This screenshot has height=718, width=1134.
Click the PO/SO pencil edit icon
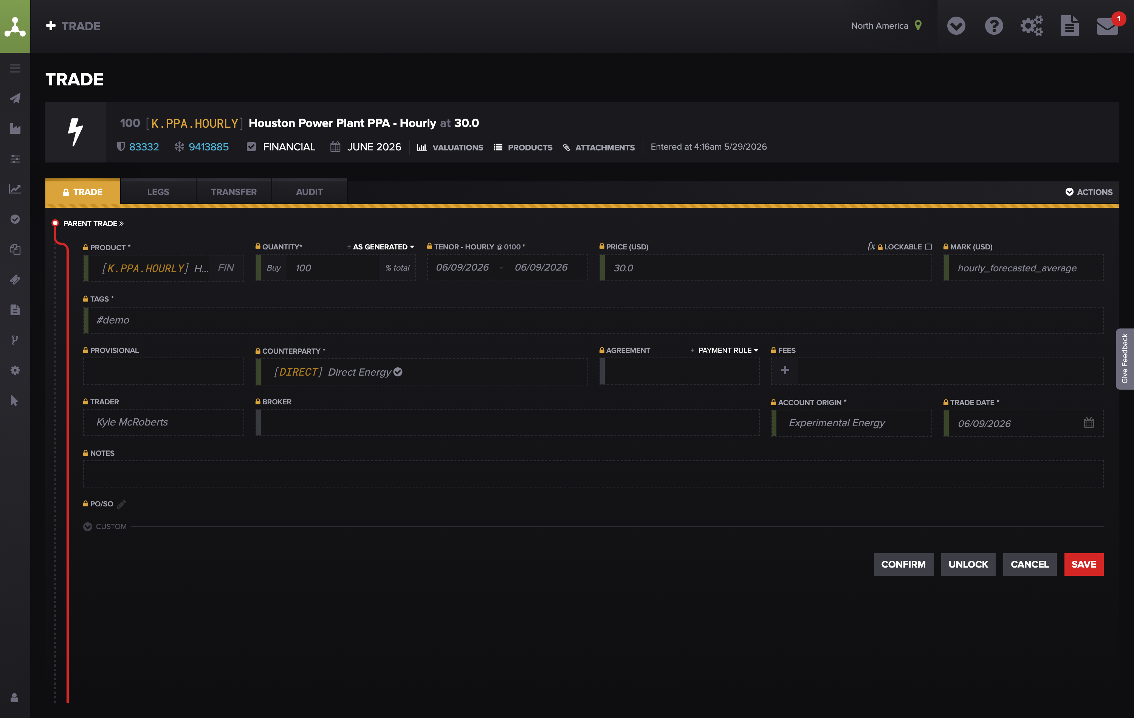(121, 504)
